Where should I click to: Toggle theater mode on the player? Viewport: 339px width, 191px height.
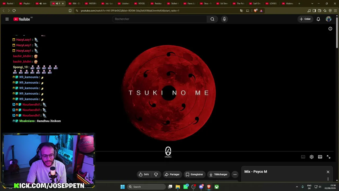coord(320,157)
